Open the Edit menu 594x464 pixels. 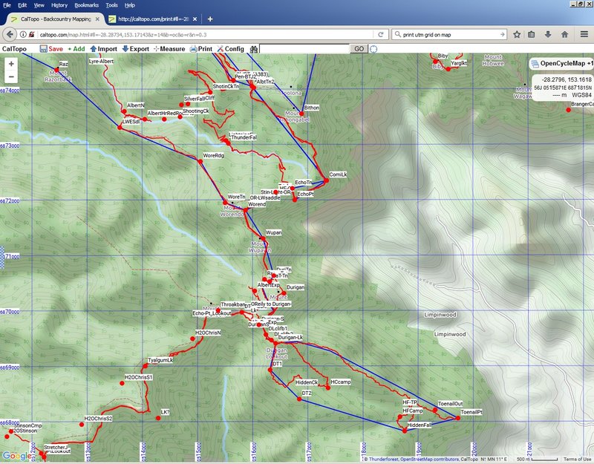(x=22, y=5)
